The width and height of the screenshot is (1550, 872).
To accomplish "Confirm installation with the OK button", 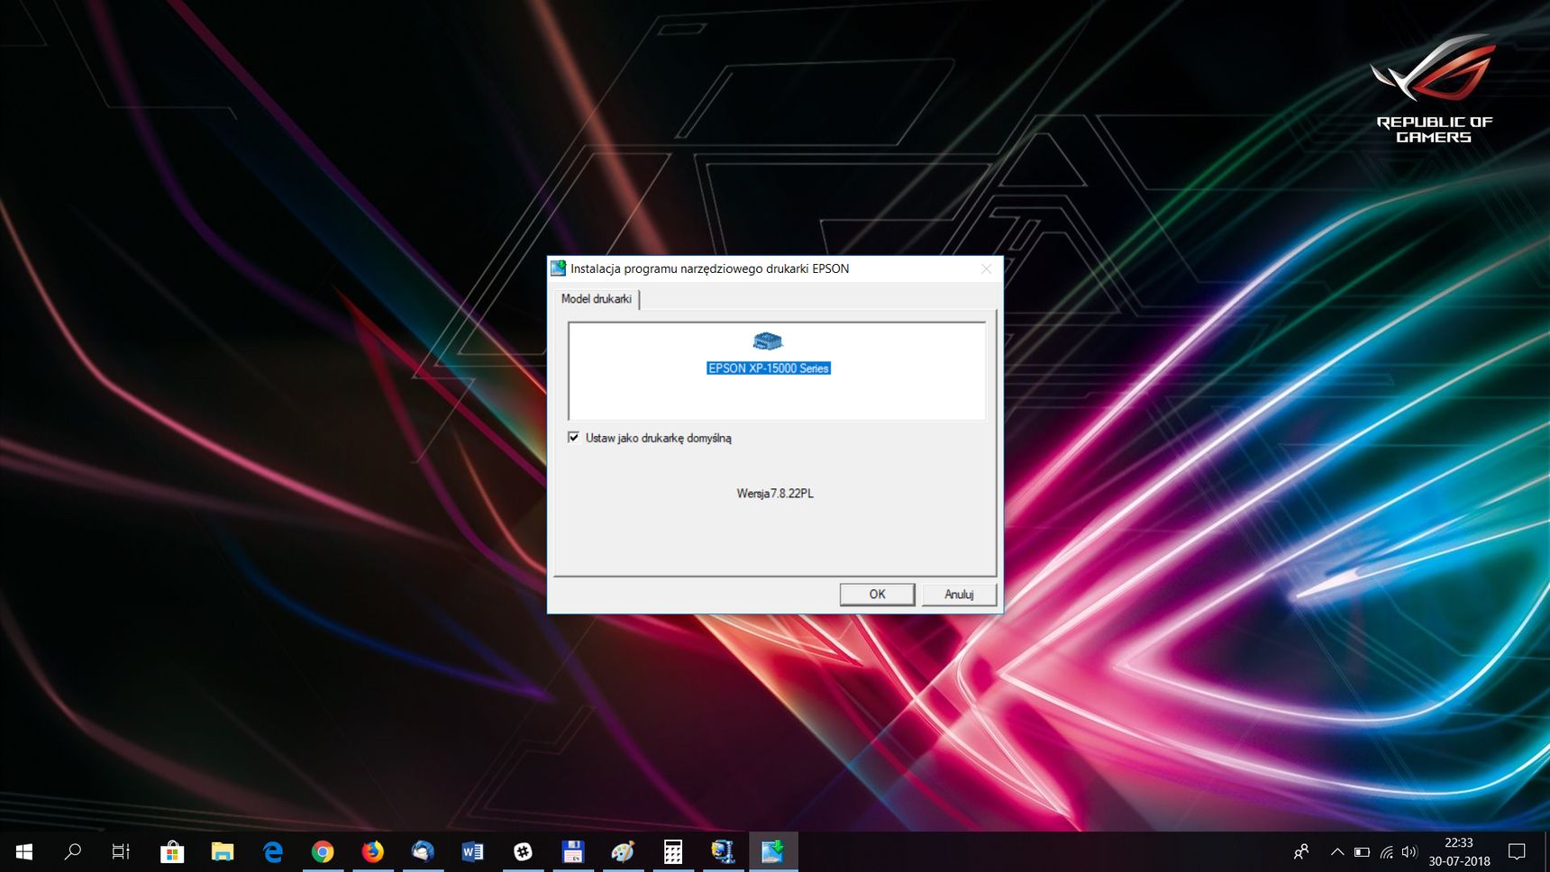I will [x=877, y=595].
